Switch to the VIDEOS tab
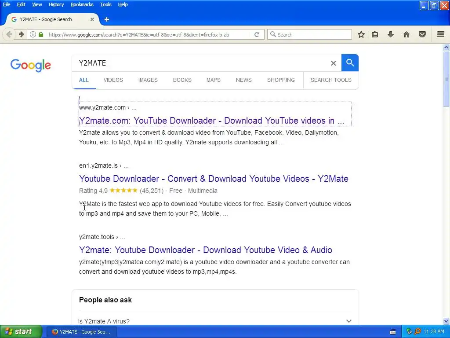Image resolution: width=450 pixels, height=338 pixels. [x=113, y=80]
